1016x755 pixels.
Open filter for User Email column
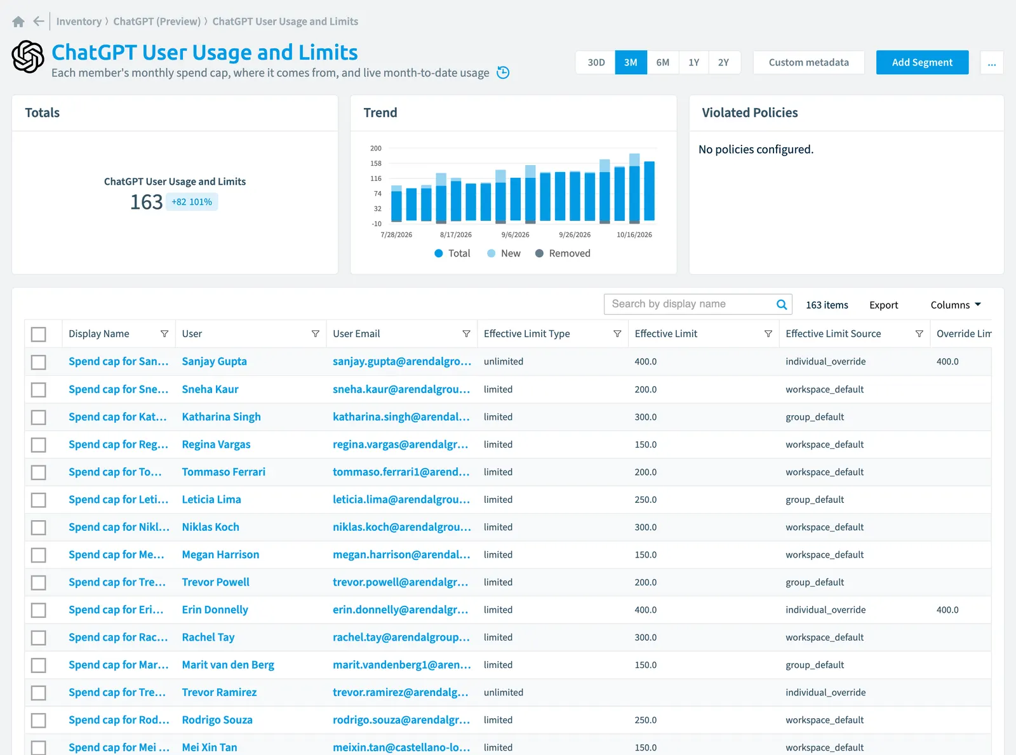[466, 334]
